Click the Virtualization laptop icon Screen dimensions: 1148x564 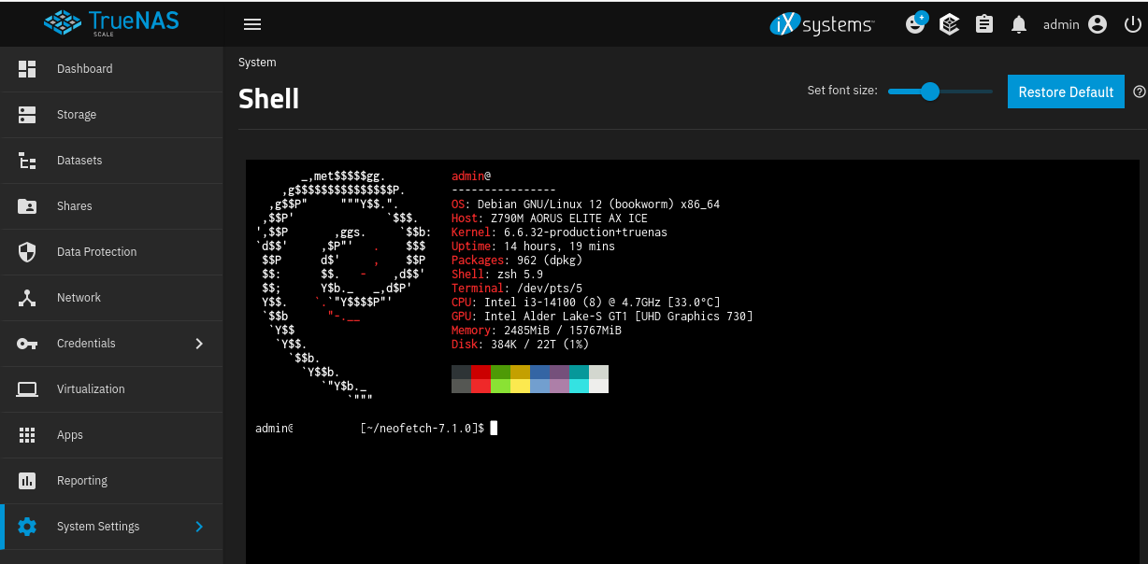[x=27, y=388]
